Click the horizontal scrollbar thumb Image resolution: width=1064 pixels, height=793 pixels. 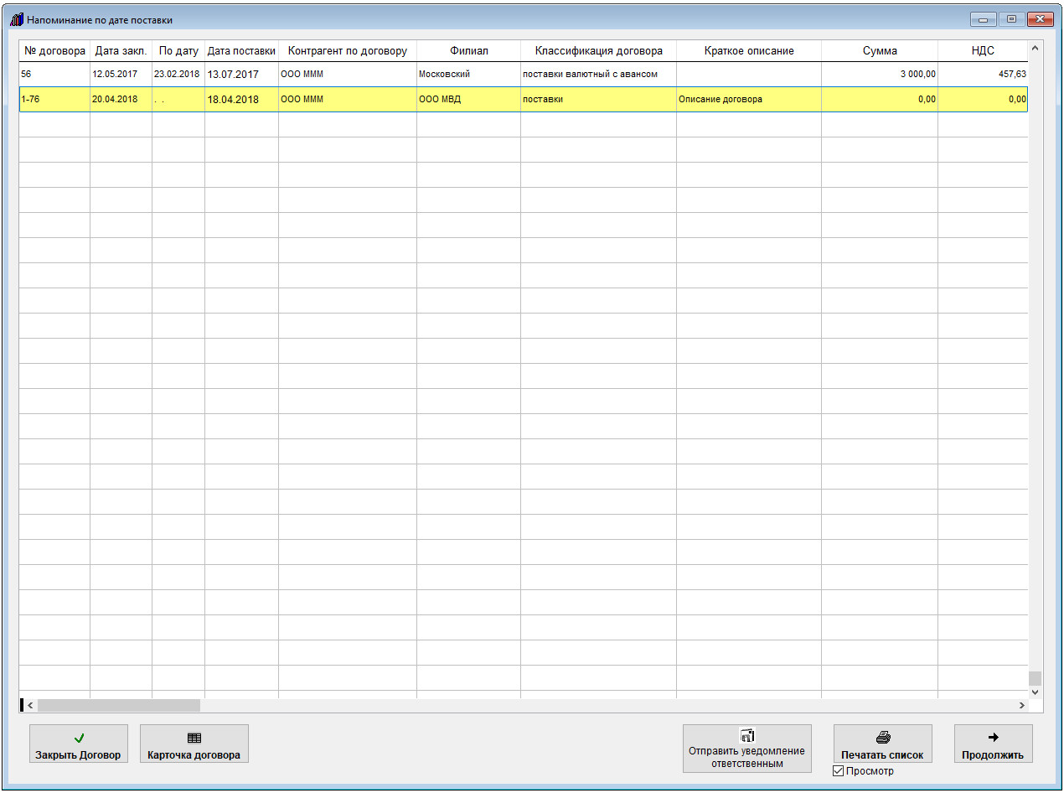click(119, 706)
